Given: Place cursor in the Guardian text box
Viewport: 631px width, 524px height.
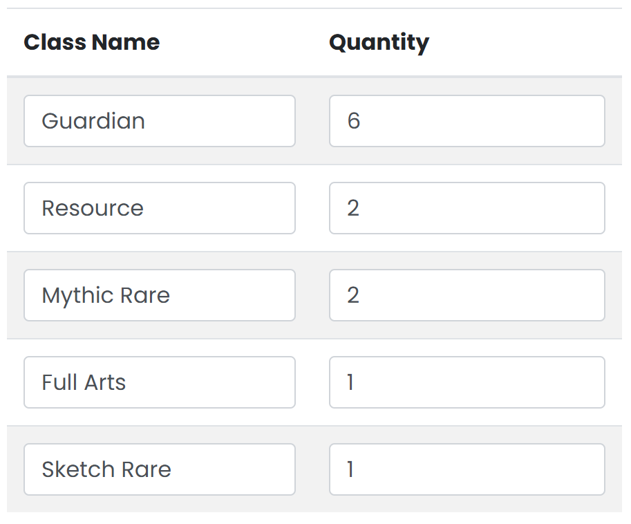Looking at the screenshot, I should [x=159, y=121].
